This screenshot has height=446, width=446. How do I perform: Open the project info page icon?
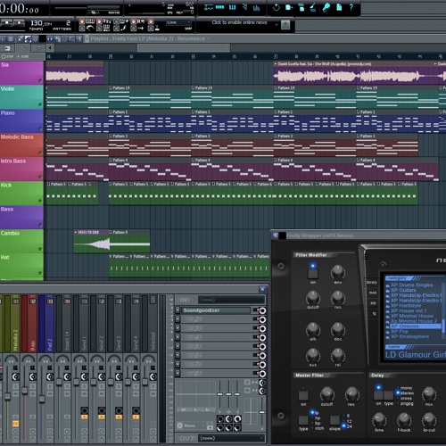point(339,7)
